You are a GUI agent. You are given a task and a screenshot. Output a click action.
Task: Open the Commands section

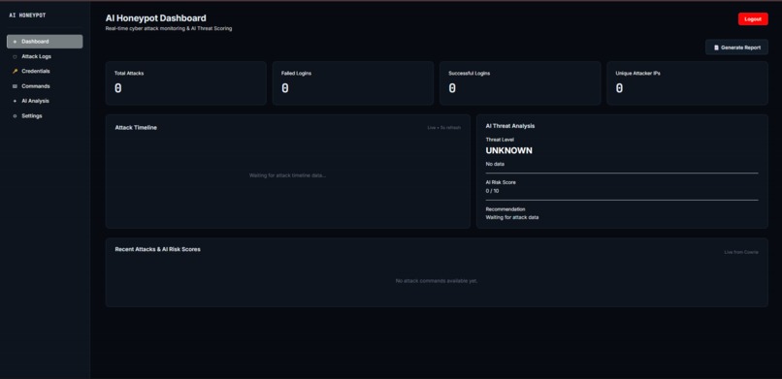point(45,86)
